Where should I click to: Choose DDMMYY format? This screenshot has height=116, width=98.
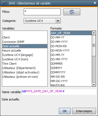click(71, 68)
